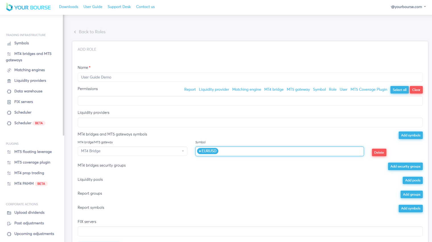The height and width of the screenshot is (242, 432).
Task: Click the sidebar vertical scrollbar
Action: [63, 75]
